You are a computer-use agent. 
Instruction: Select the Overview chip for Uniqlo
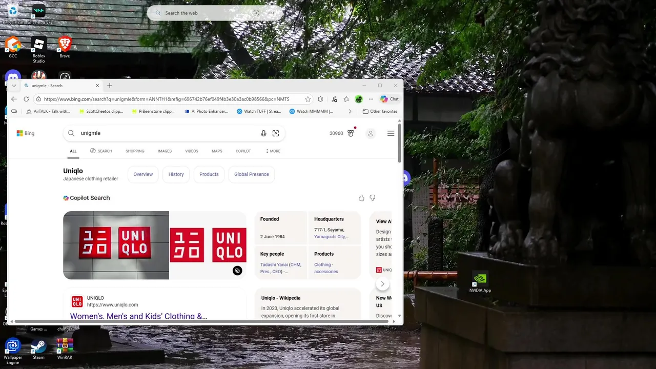143,174
